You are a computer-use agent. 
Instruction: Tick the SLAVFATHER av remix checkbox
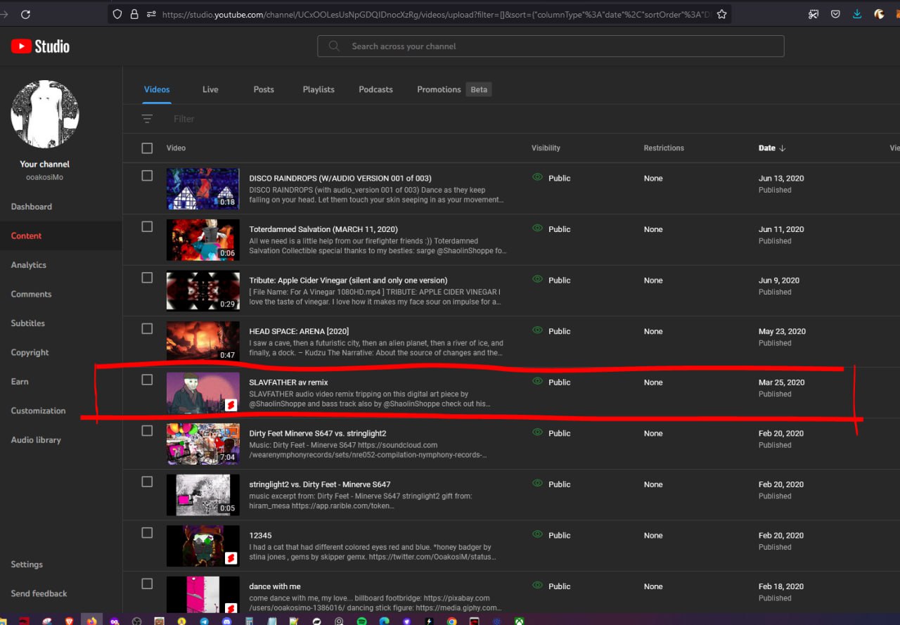click(147, 380)
